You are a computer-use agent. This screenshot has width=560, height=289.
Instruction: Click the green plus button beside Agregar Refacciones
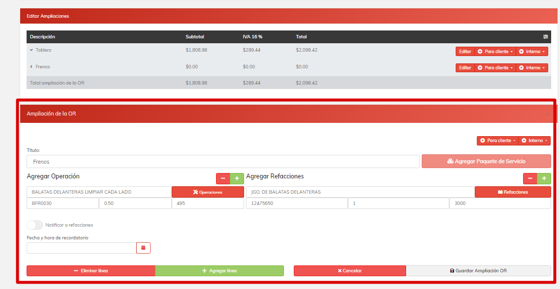[x=544, y=178]
